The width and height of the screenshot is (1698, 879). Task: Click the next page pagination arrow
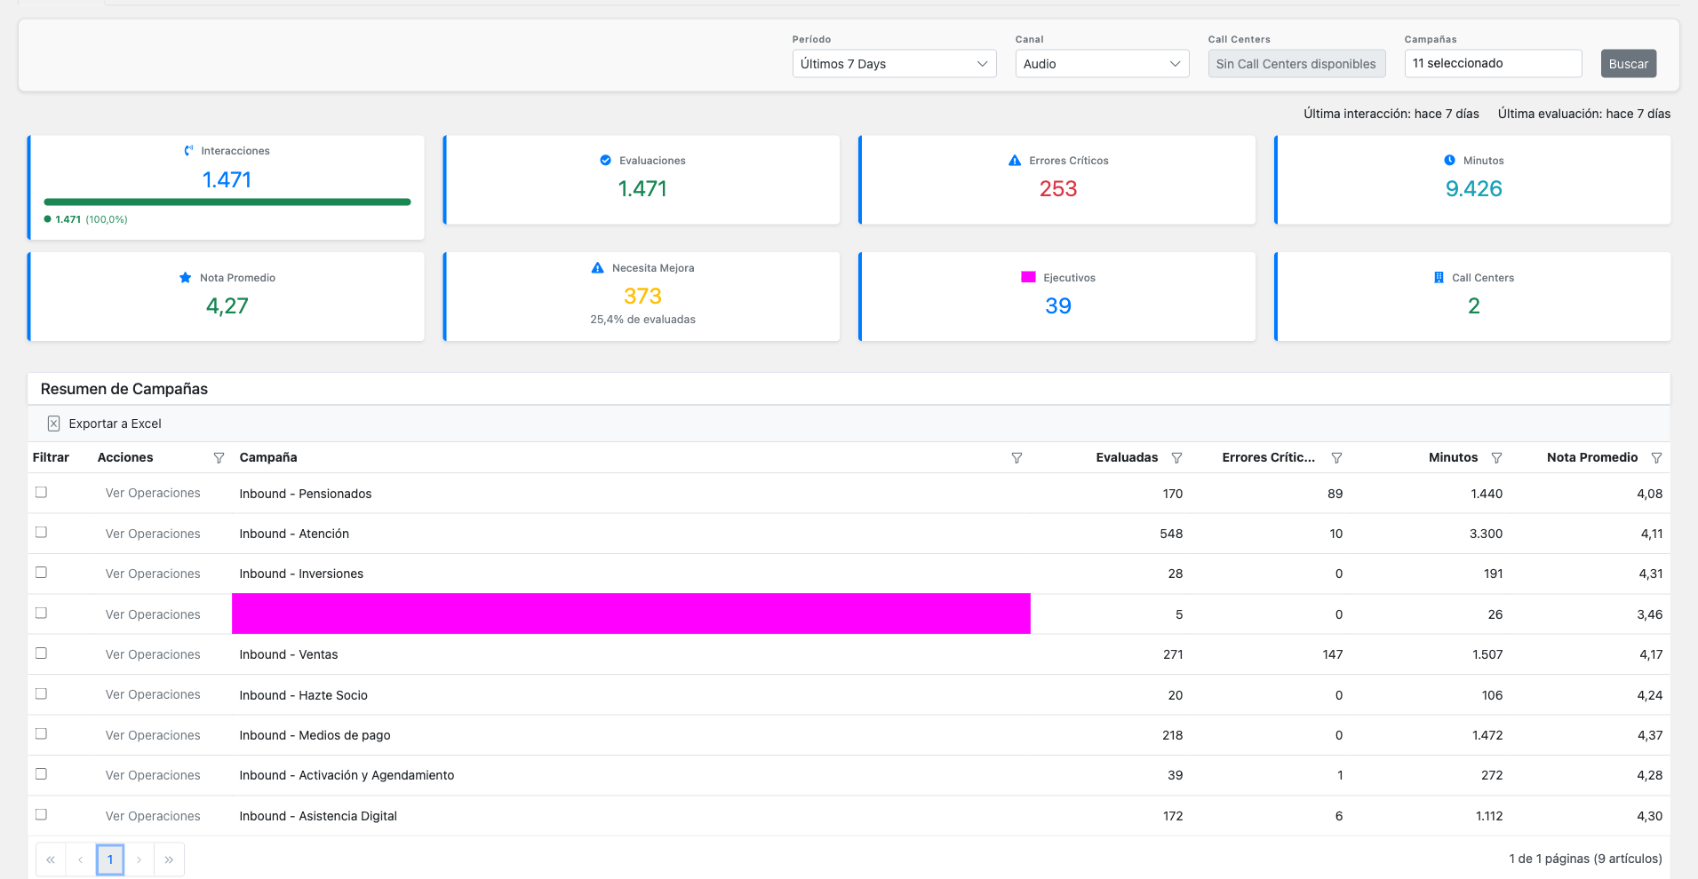click(140, 859)
